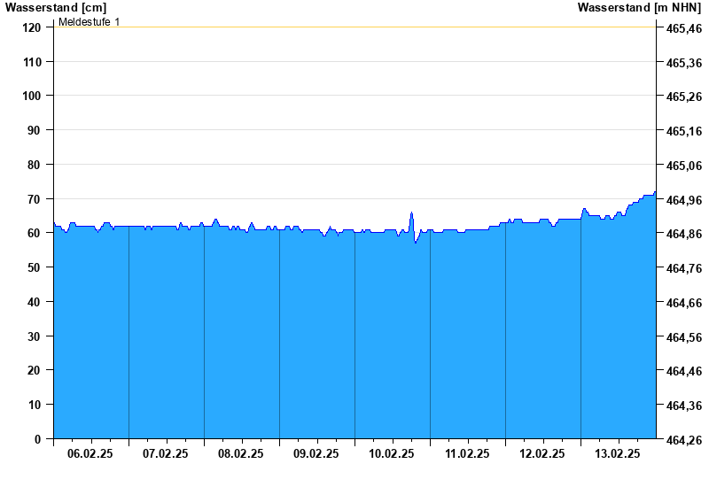Click the 0 tick on the left axis

38,438
